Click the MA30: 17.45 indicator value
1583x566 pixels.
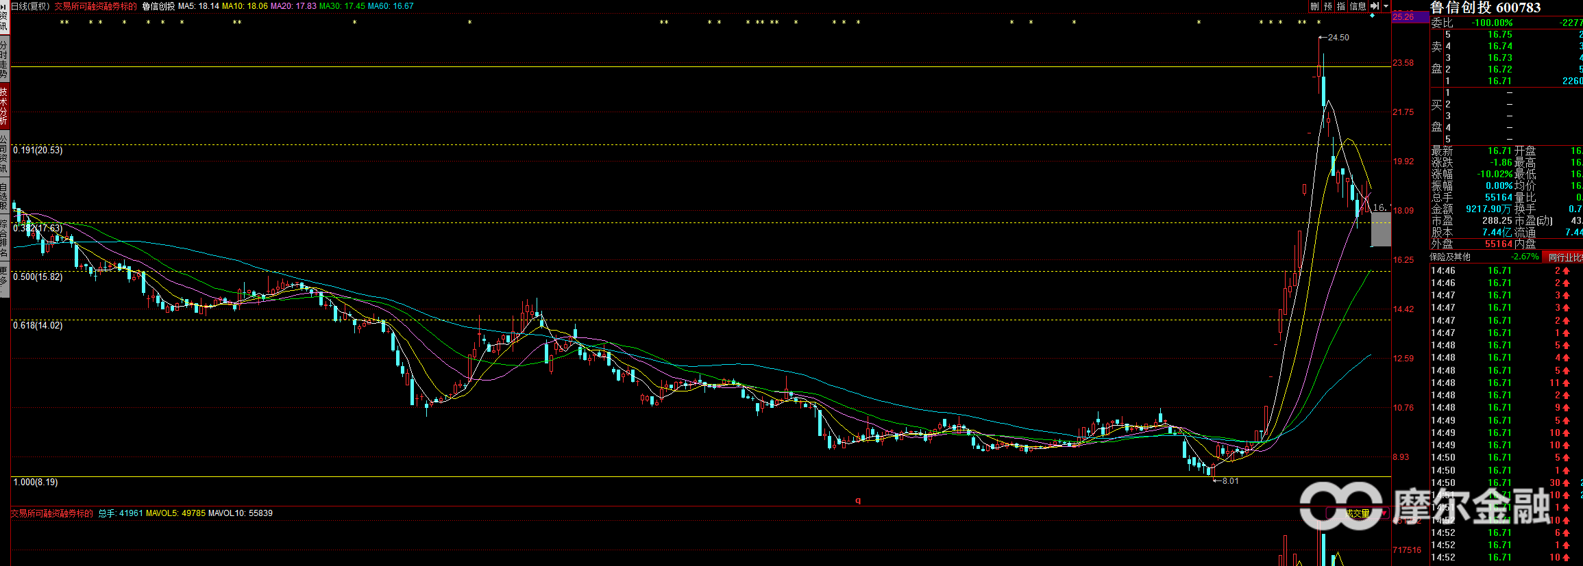pos(342,6)
